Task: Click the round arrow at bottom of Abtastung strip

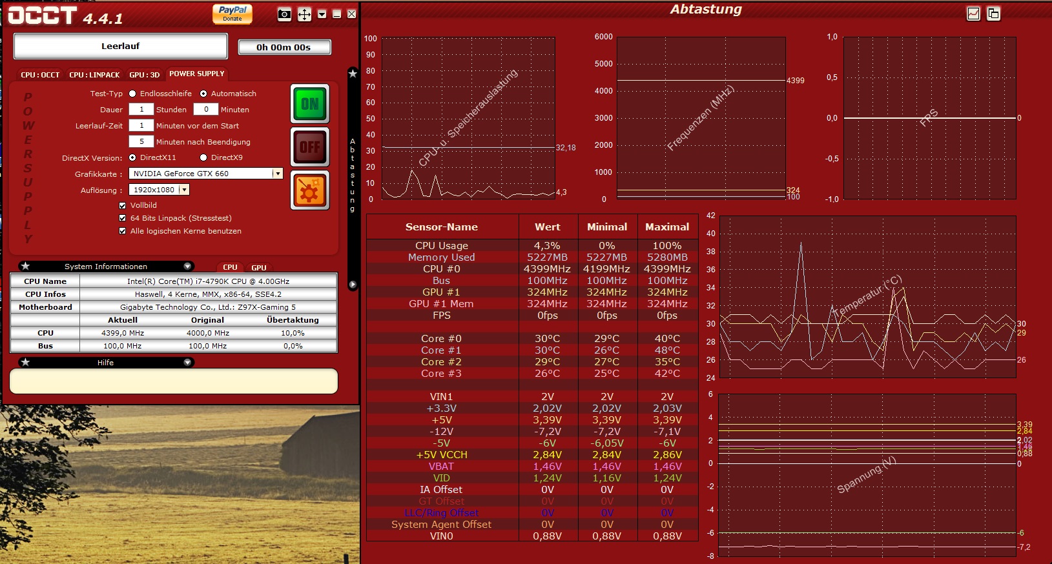Action: (x=353, y=285)
